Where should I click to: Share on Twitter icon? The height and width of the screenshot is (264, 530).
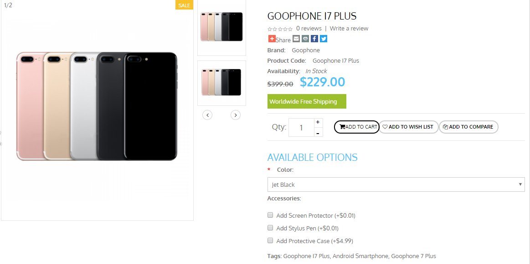click(324, 39)
